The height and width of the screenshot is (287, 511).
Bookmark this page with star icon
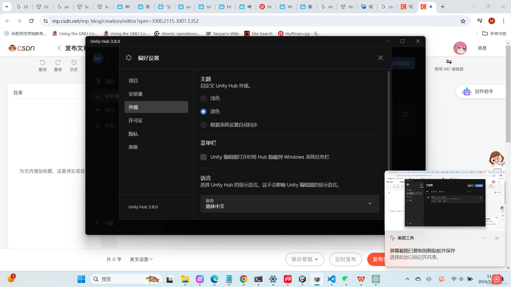click(x=463, y=21)
